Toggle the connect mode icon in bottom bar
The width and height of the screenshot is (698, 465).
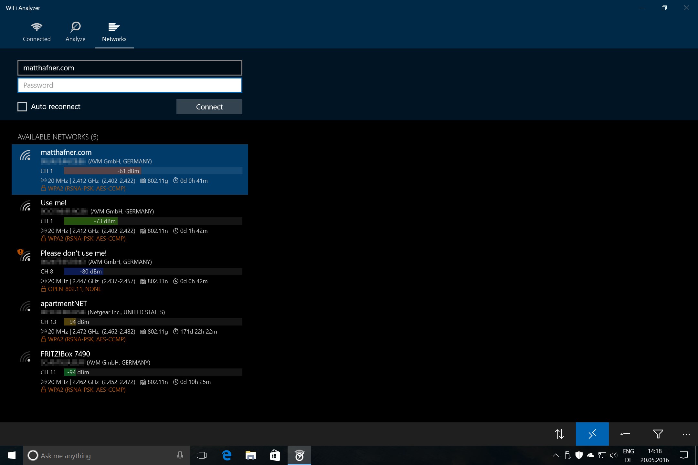point(592,434)
